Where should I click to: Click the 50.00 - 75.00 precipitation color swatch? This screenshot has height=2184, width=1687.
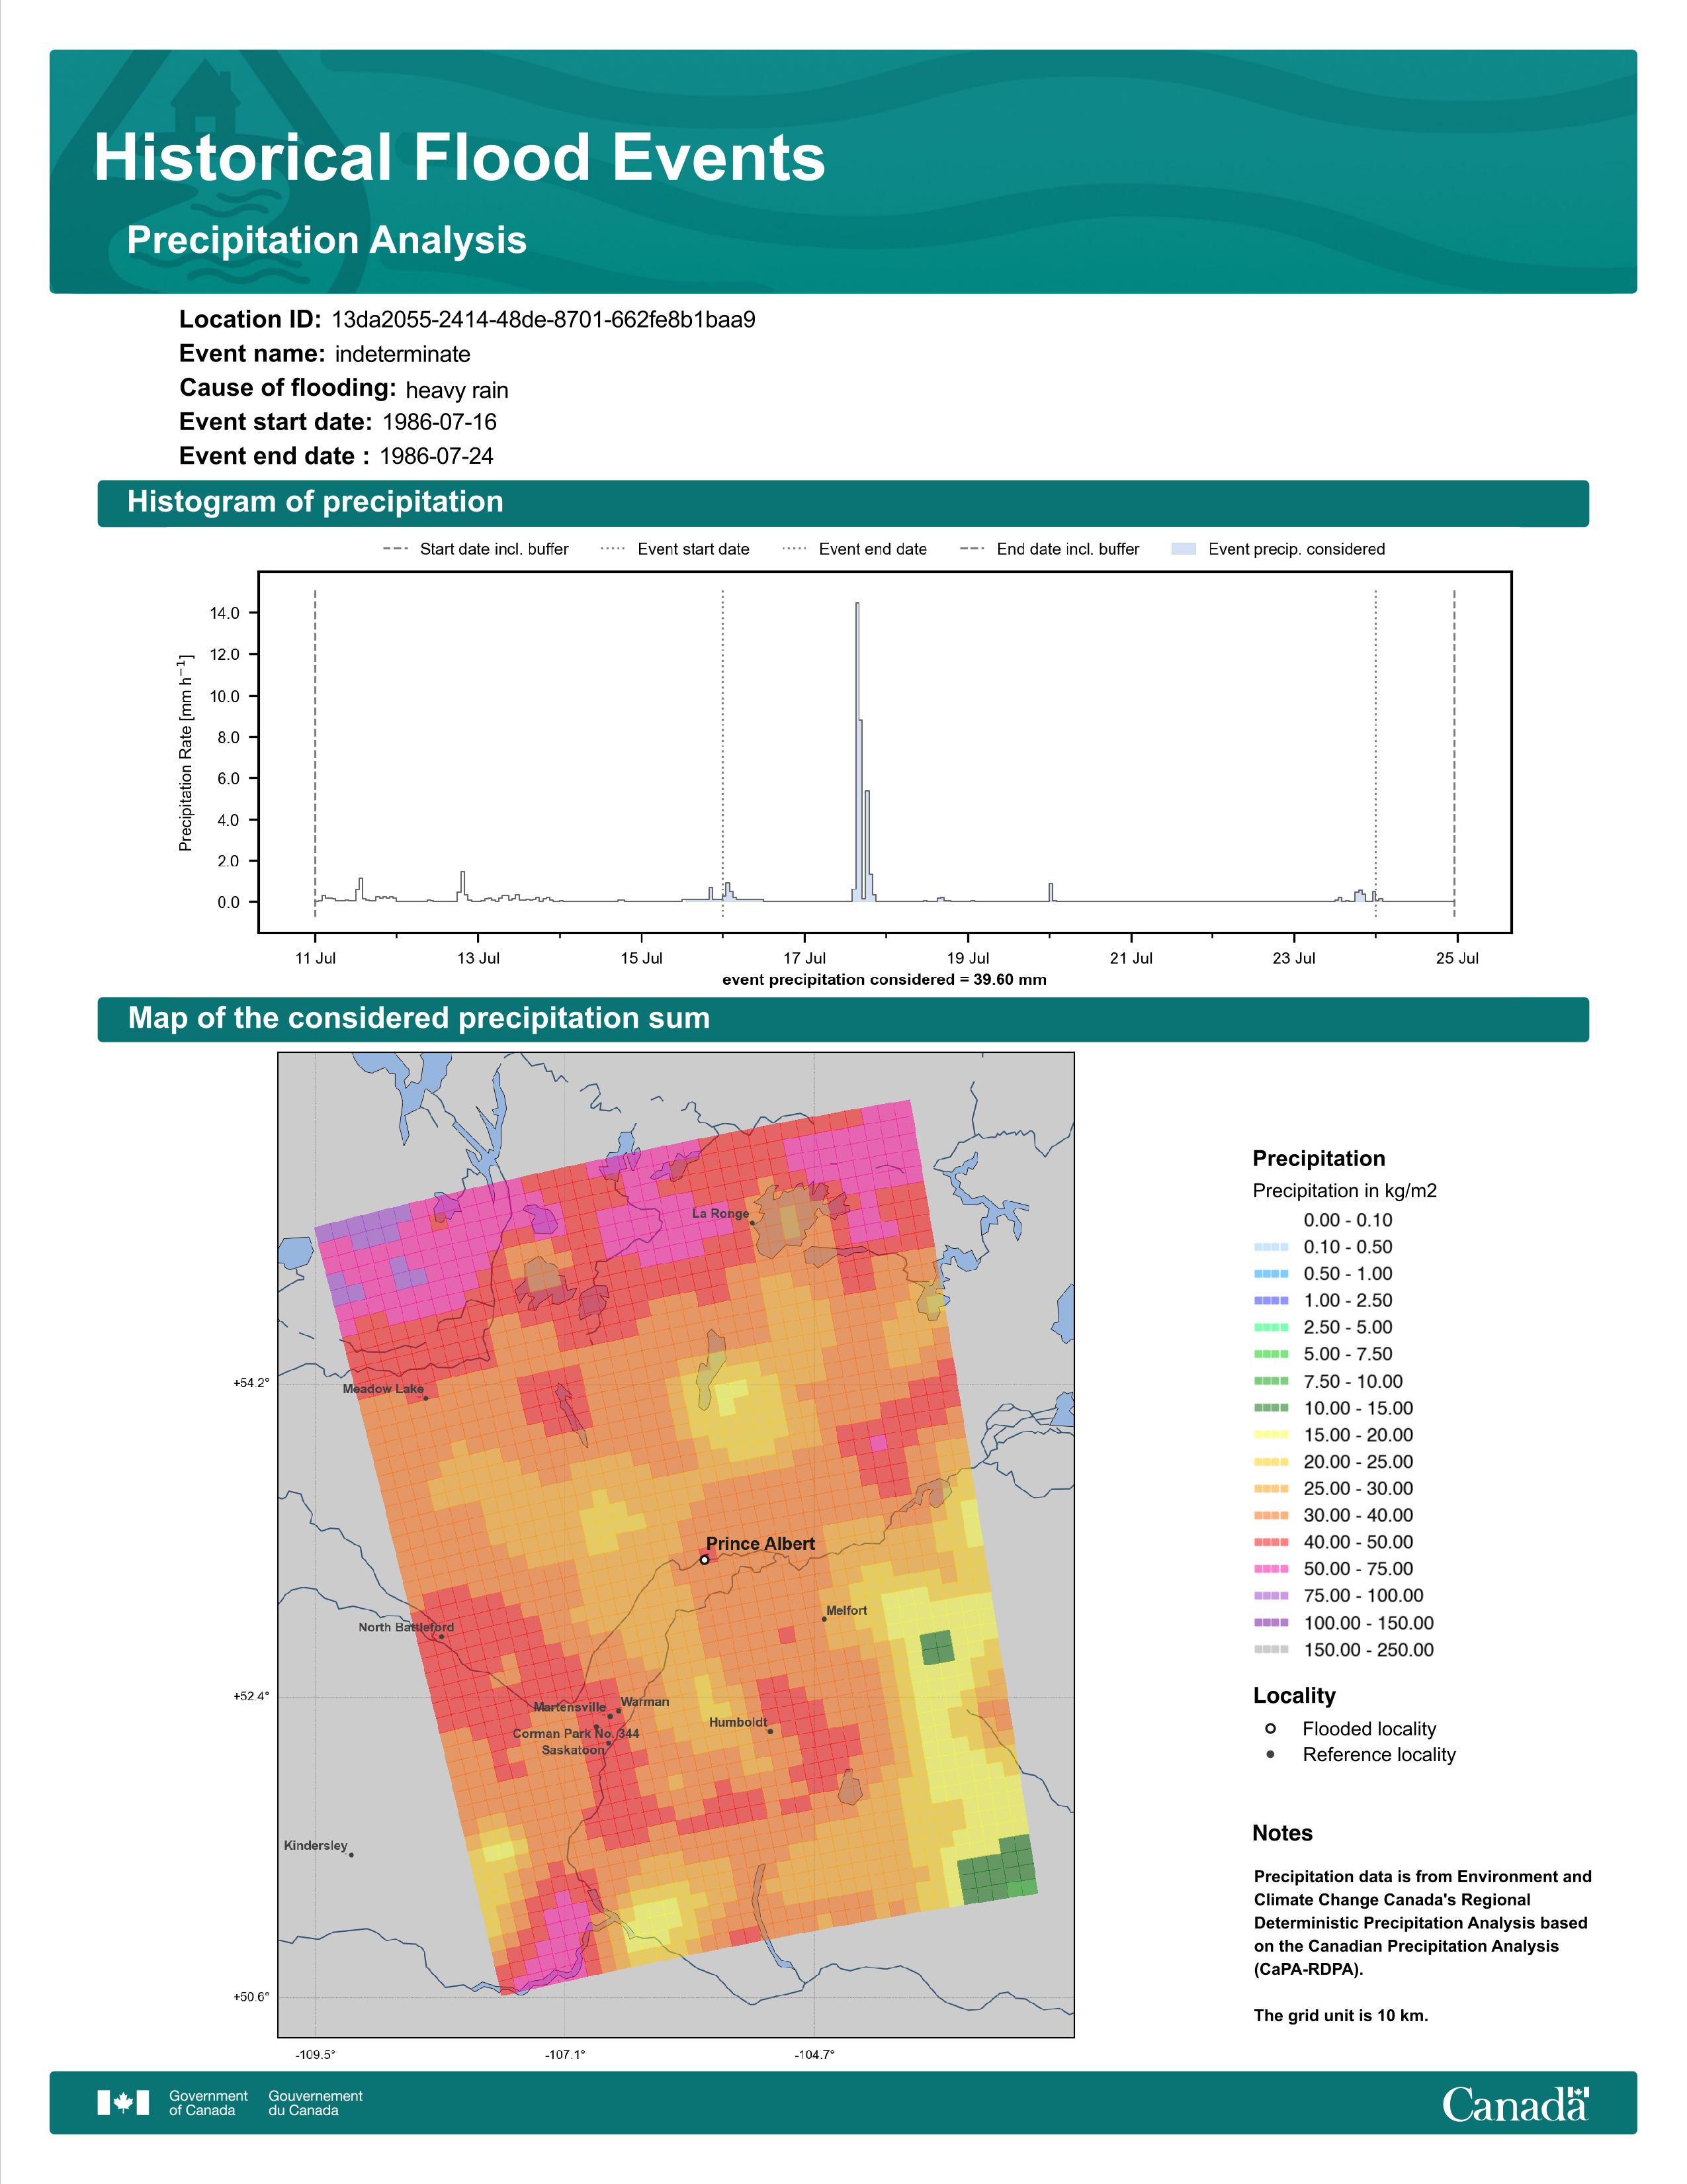1272,1569
